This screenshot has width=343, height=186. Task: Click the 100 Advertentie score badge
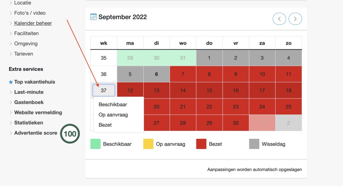[x=70, y=134]
